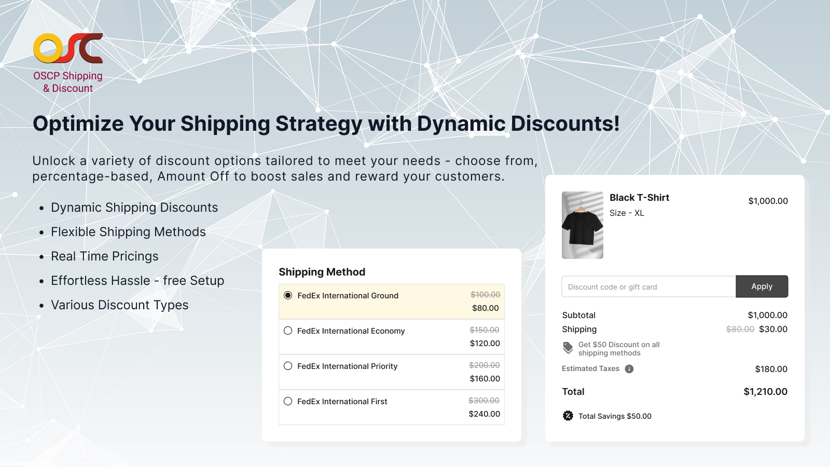The image size is (830, 467).
Task: Click the Total amount $1,210.00
Action: click(765, 391)
